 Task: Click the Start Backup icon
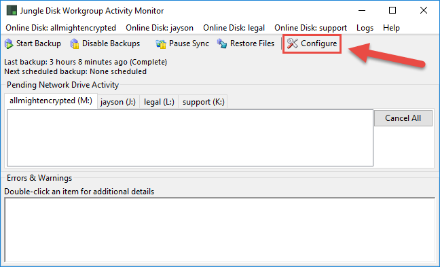(9, 43)
